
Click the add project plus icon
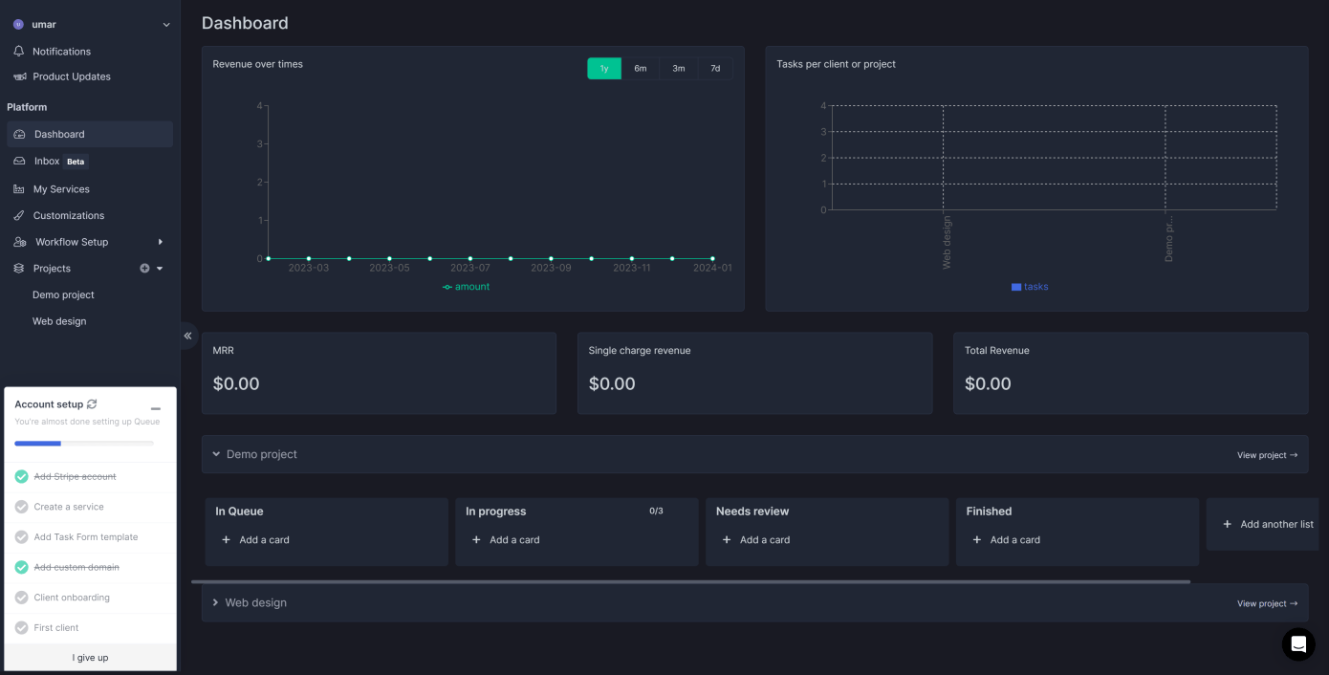coord(144,269)
